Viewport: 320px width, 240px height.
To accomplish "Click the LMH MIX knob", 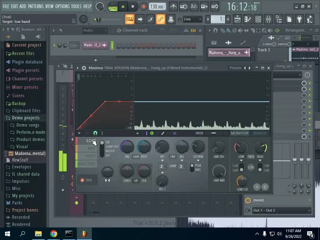I will pyautogui.click(x=219, y=171).
